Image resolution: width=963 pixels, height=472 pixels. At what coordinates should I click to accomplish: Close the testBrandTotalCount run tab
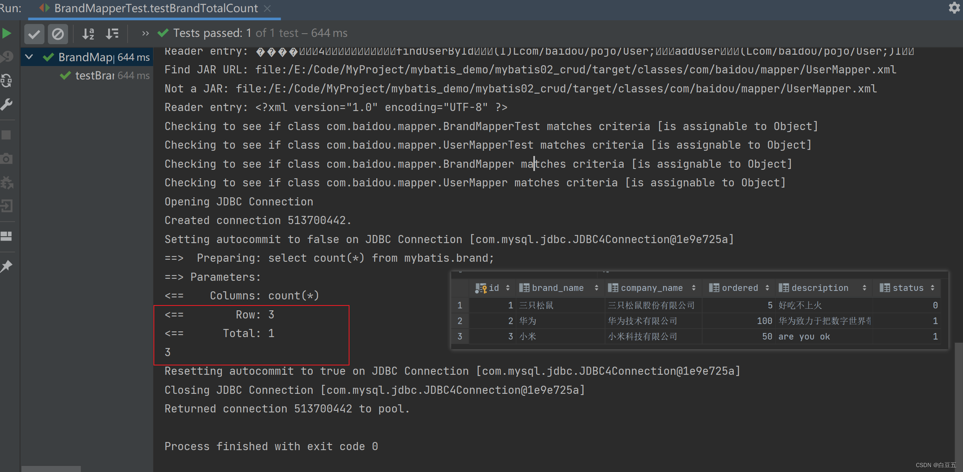(267, 8)
